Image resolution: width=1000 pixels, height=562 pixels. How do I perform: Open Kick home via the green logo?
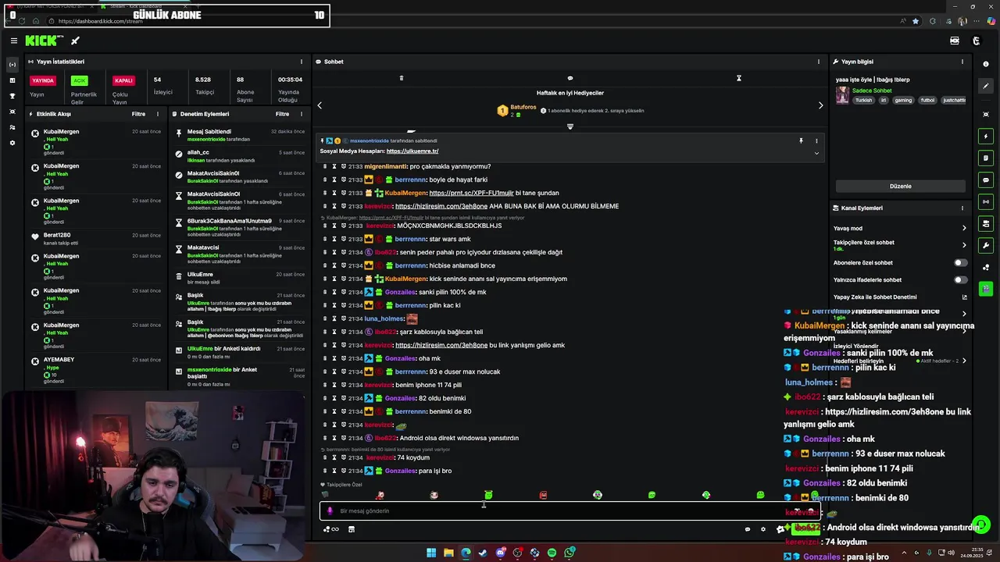pos(41,41)
